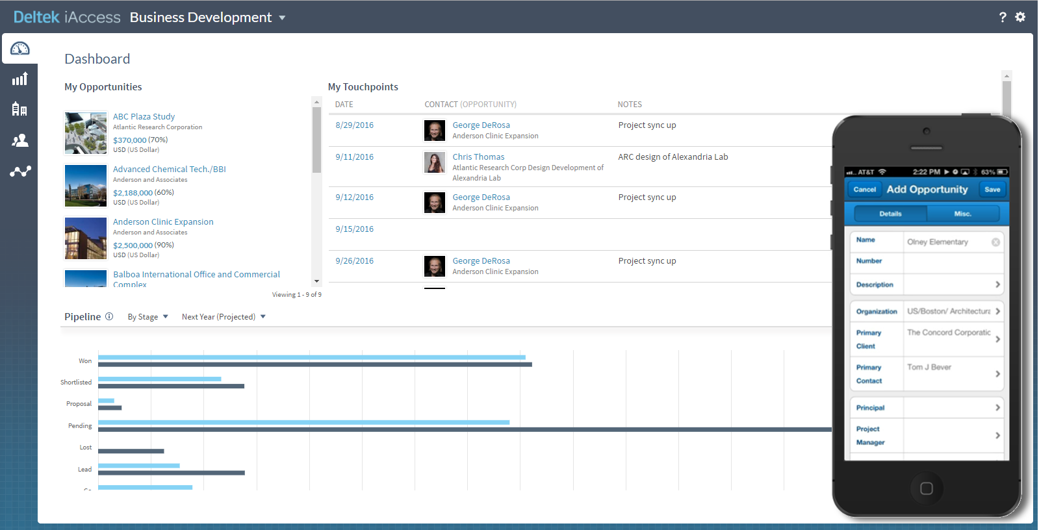
Task: Expand the Business Development app dropdown
Action: click(x=282, y=18)
